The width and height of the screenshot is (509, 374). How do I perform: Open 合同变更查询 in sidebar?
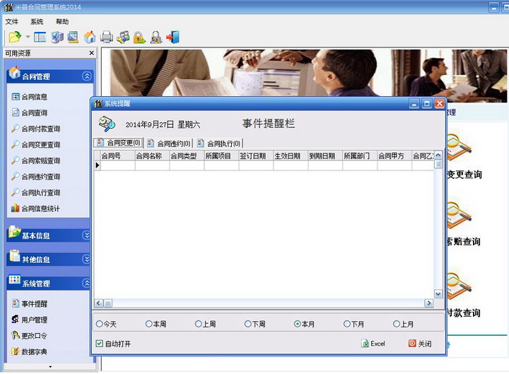click(36, 144)
